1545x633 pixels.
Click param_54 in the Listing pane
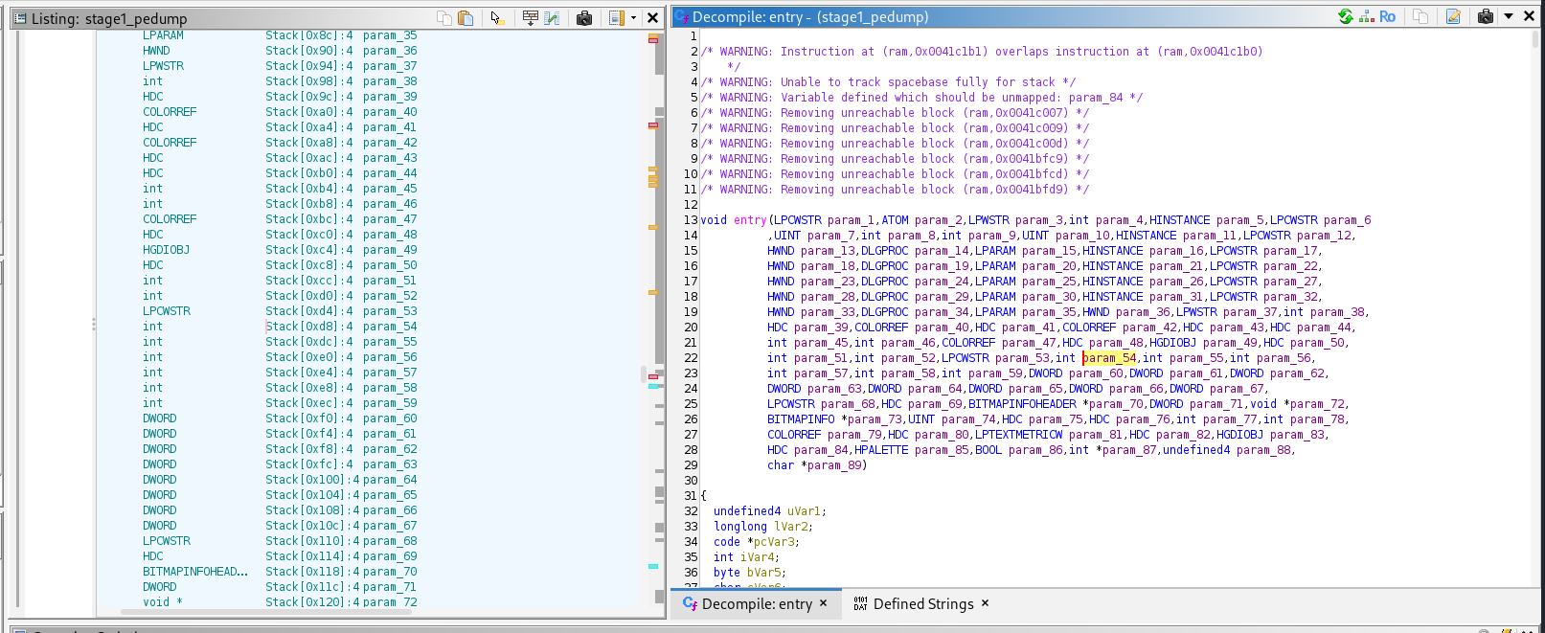390,327
